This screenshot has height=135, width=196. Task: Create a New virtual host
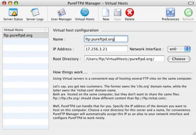tap(106, 14)
